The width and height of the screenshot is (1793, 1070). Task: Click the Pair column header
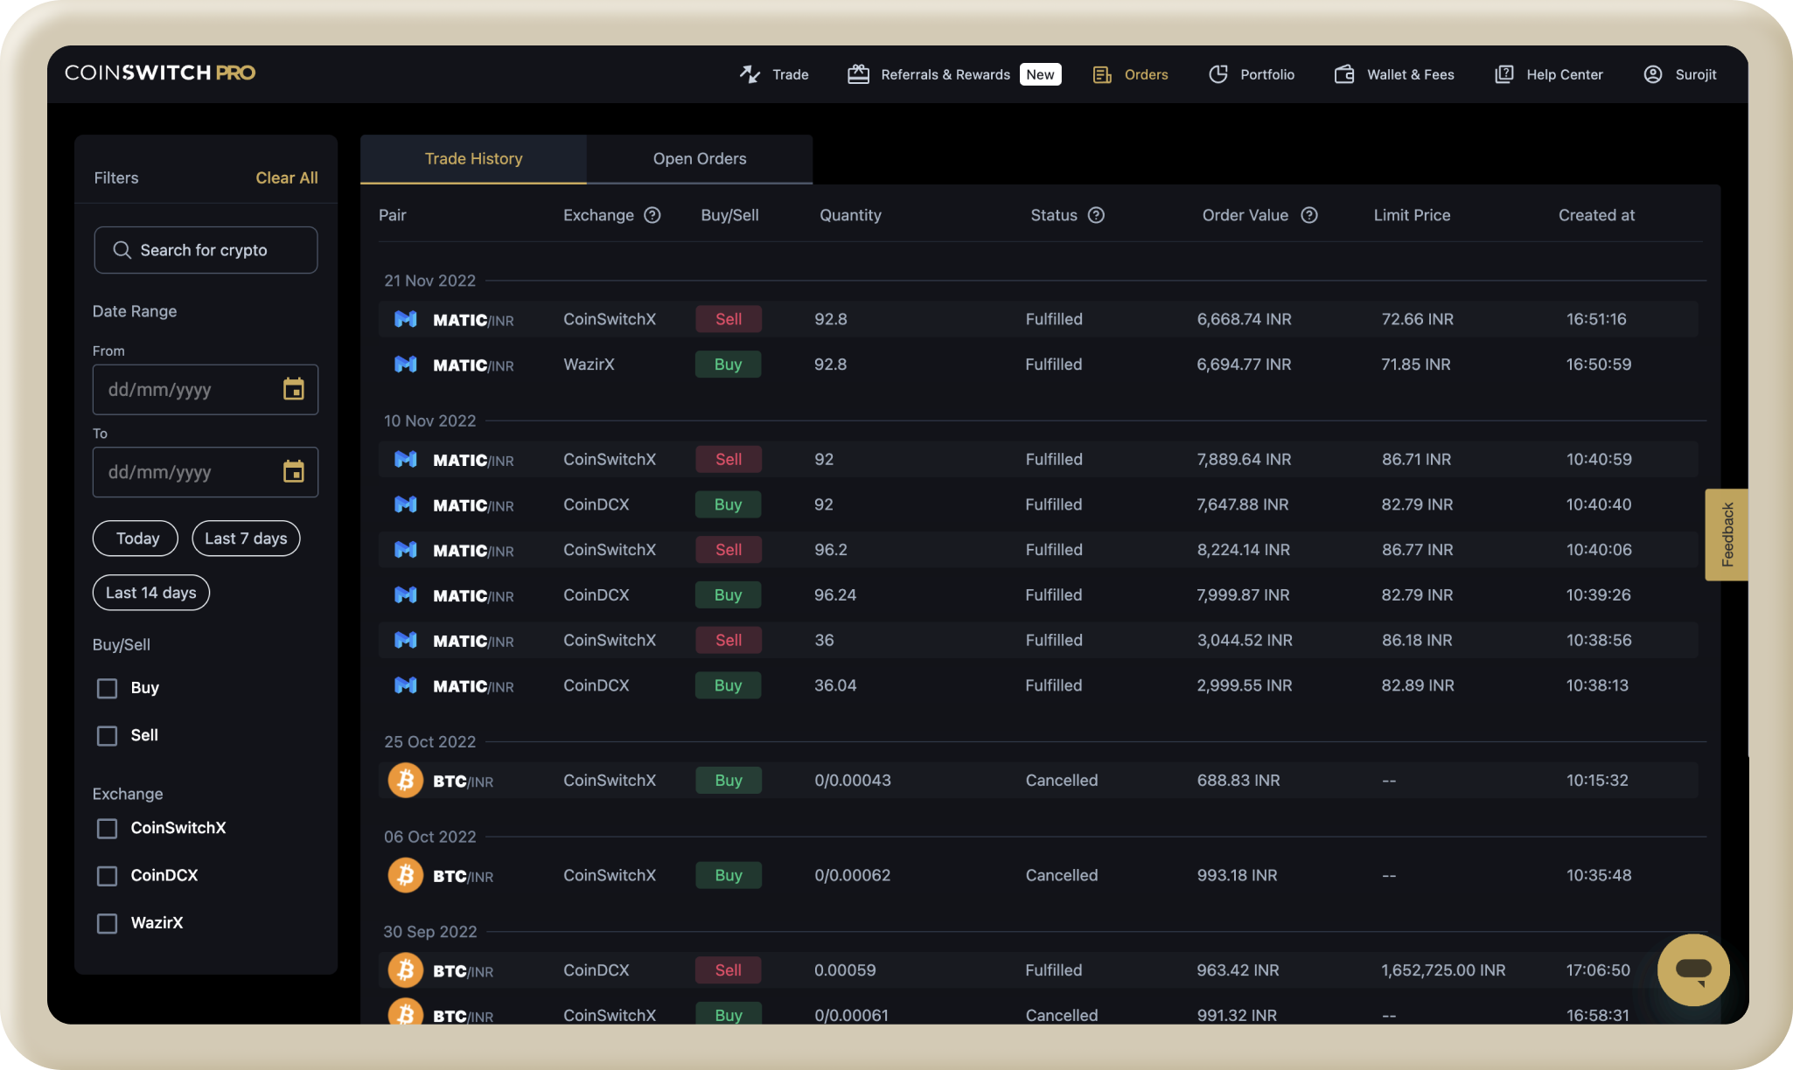tap(393, 215)
